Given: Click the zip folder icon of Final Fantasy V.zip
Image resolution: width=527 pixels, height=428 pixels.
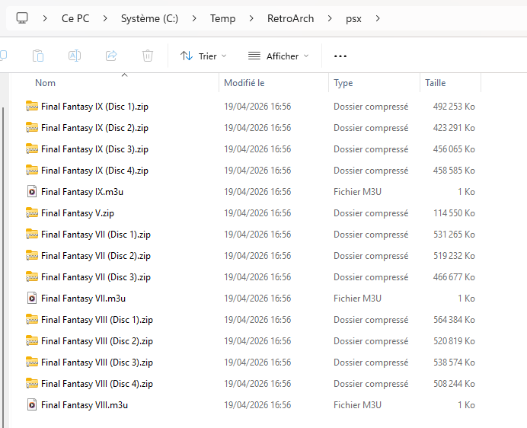Looking at the screenshot, I should pos(31,213).
